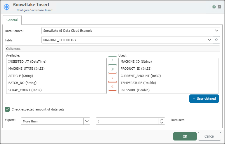This screenshot has height=144, width=225.
Task: Select PRESSURE (Double) in Used
Action: (x=169, y=90)
